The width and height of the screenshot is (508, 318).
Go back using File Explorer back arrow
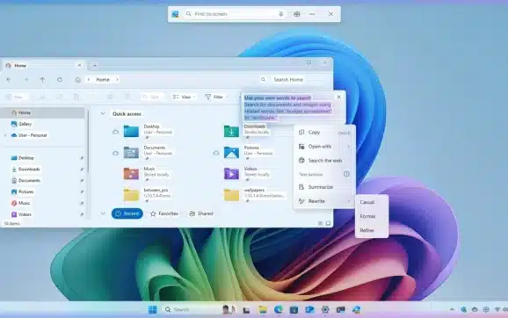pyautogui.click(x=9, y=79)
